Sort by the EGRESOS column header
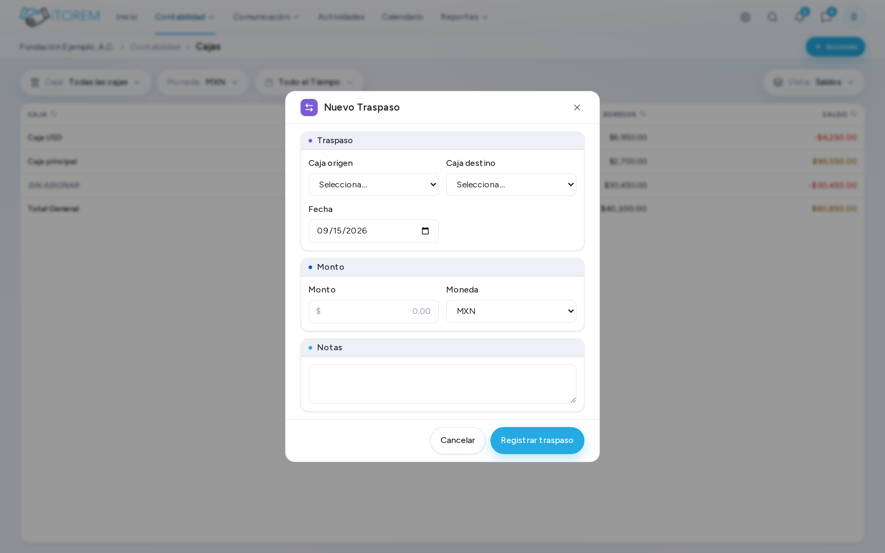Image resolution: width=885 pixels, height=553 pixels. 624,115
